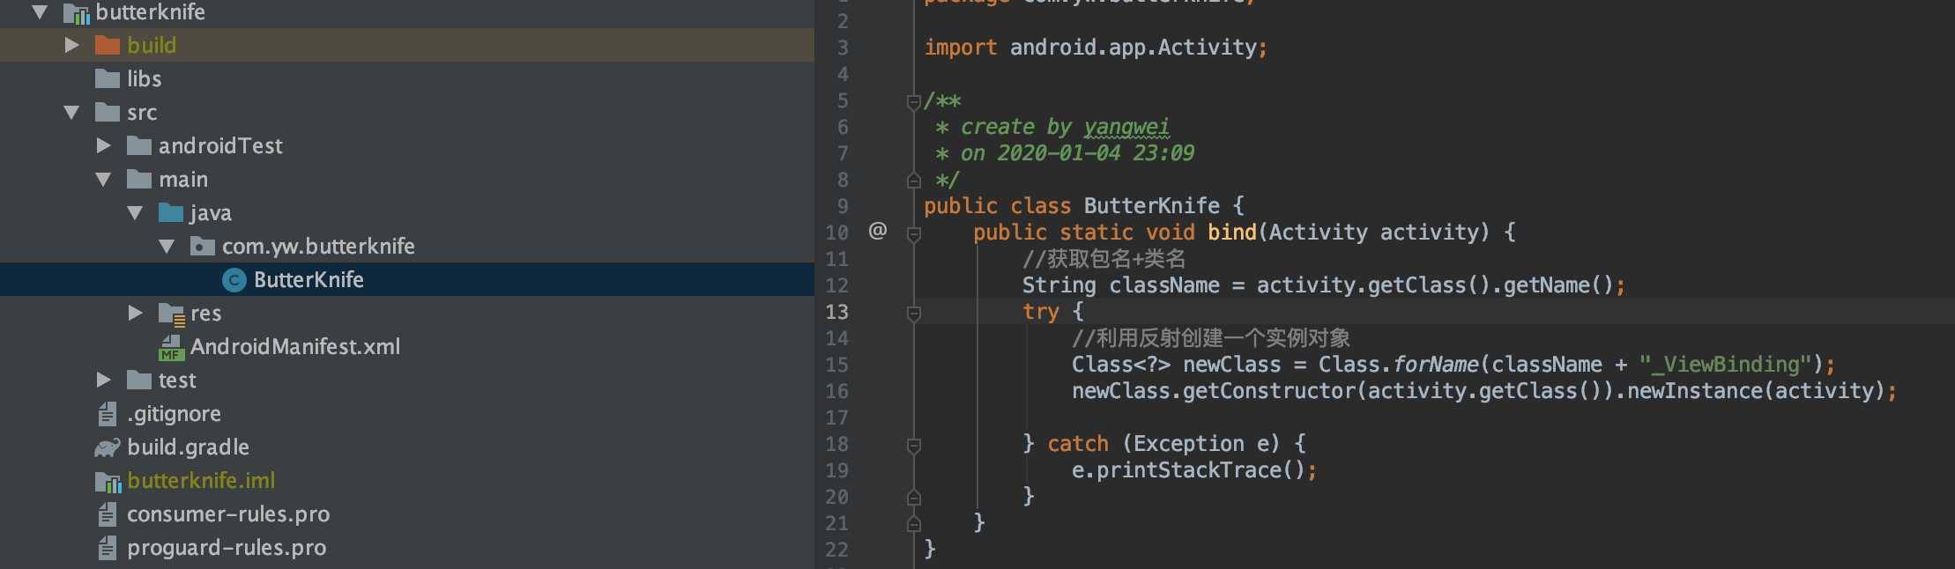
Task: Click the orange build folder icon
Action: coord(108,45)
